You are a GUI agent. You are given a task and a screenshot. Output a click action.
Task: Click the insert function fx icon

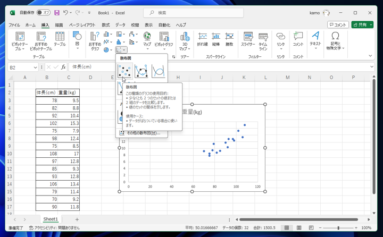point(63,67)
